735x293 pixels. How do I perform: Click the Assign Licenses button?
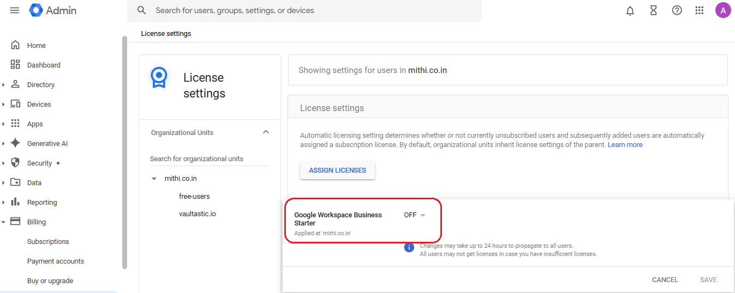[337, 170]
